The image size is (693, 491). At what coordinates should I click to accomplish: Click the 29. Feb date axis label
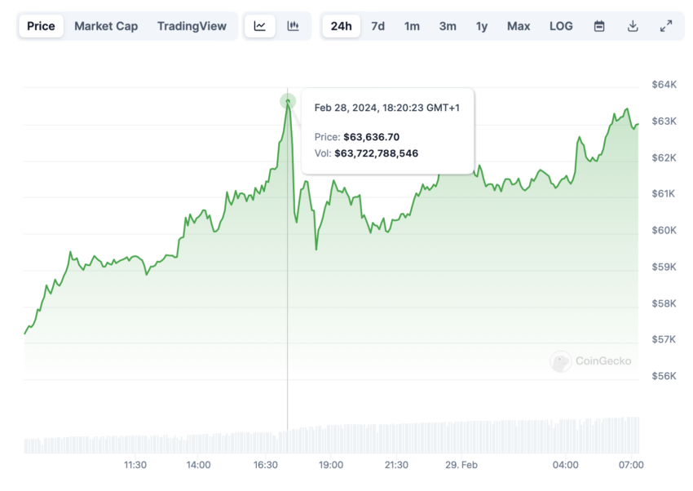pos(461,465)
